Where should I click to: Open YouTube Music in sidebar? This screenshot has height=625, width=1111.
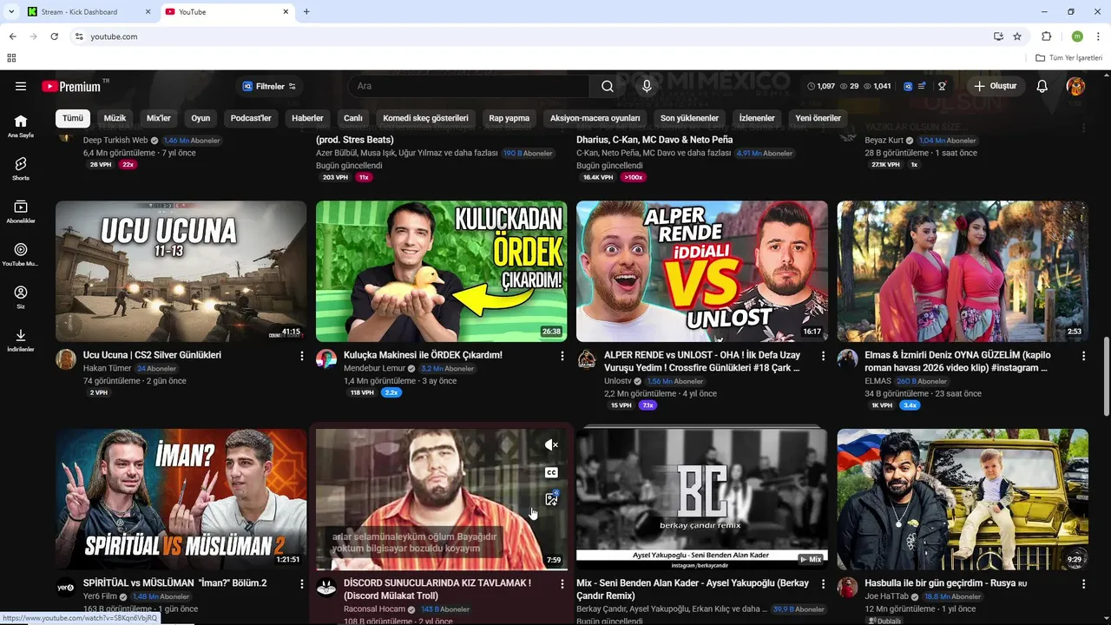coord(21,254)
